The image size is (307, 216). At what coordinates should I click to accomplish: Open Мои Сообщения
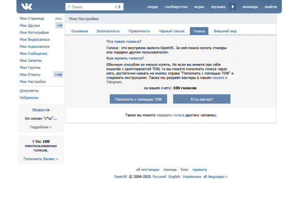pyautogui.click(x=33, y=54)
